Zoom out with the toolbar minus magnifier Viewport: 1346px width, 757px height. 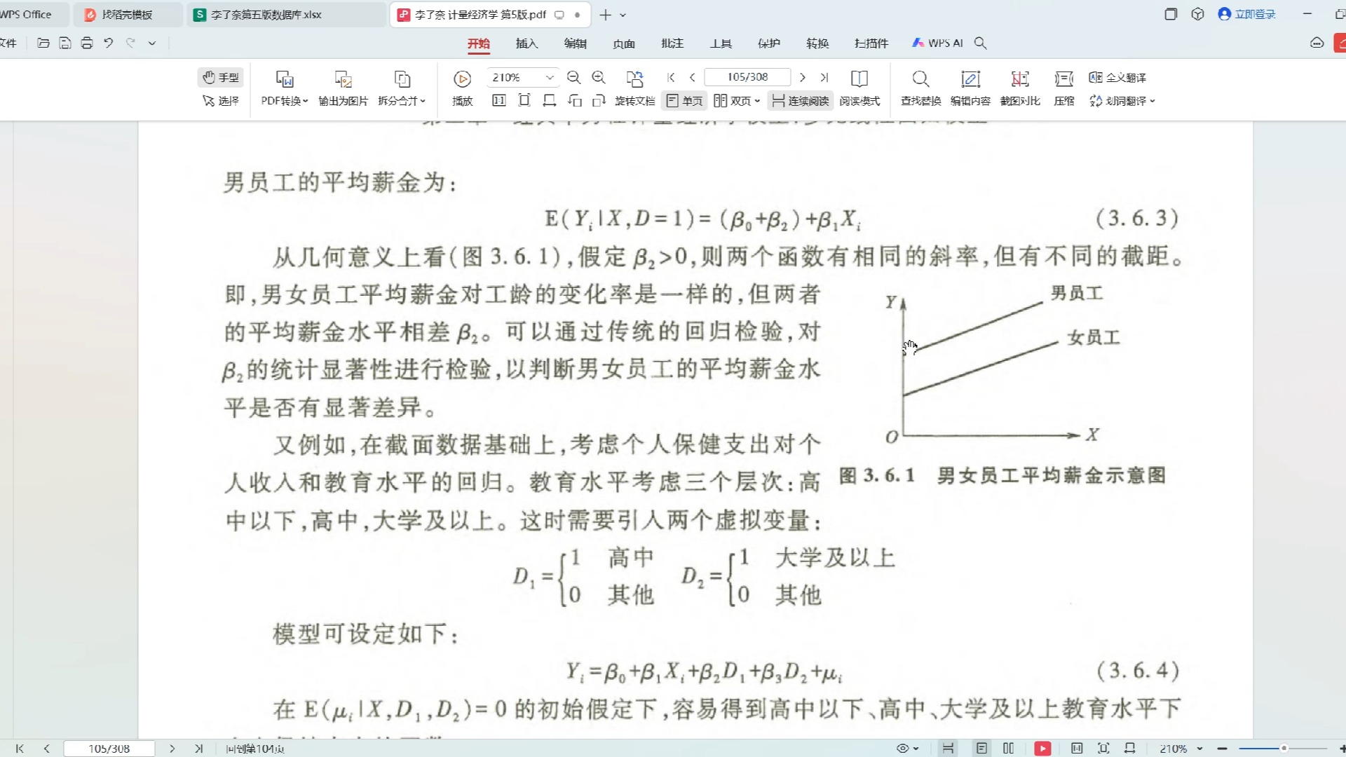click(x=573, y=77)
